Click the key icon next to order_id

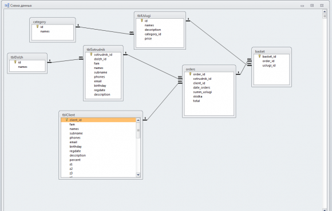pyautogui.click(x=190, y=74)
